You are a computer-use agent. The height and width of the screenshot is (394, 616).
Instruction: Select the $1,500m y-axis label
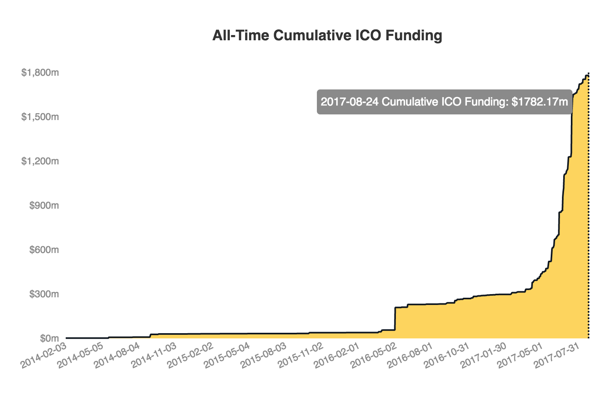tap(40, 117)
